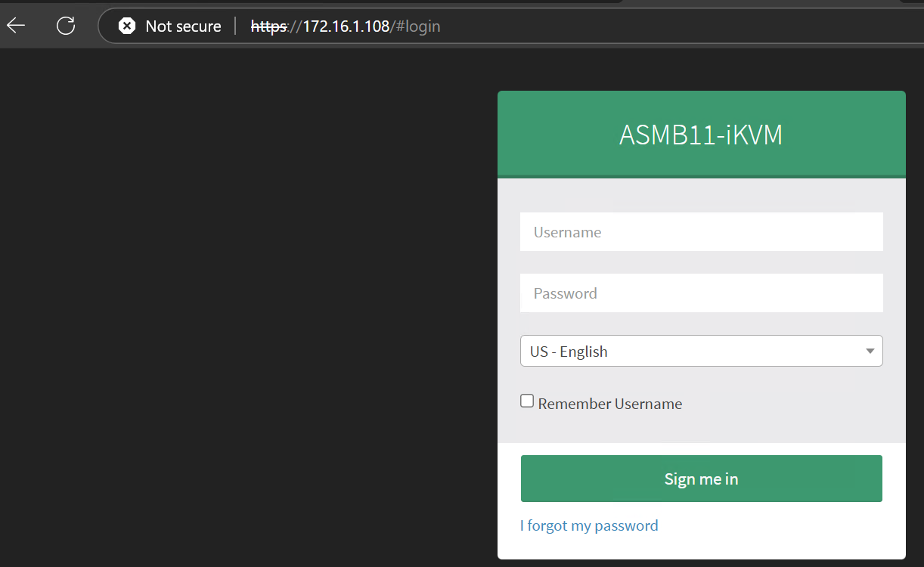This screenshot has height=567, width=924.
Task: Click the ASMB11-iKVM header title
Action: (701, 135)
